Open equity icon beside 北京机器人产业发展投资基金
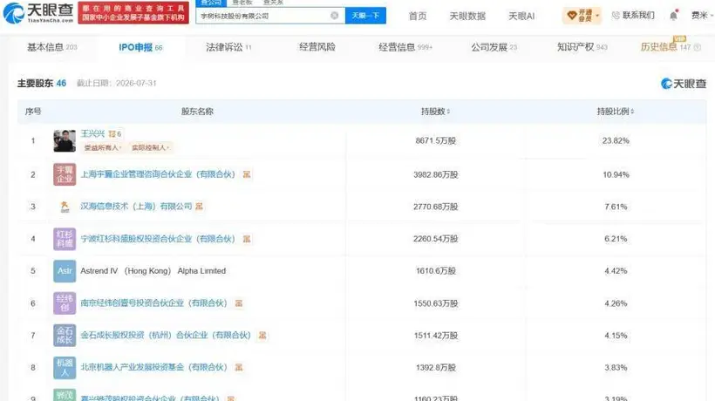This screenshot has width=715, height=401. coord(239,367)
